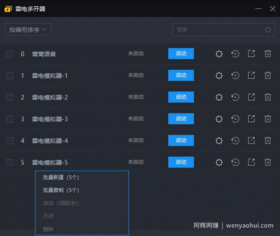
Task: Create shortcut for 雷电模拟器-3
Action: click(x=251, y=119)
